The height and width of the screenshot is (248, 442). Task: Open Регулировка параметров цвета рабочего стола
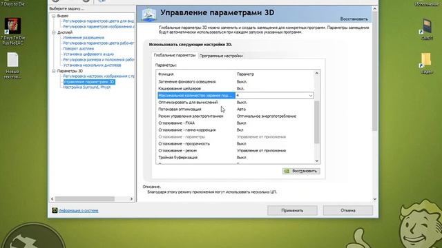click(98, 43)
